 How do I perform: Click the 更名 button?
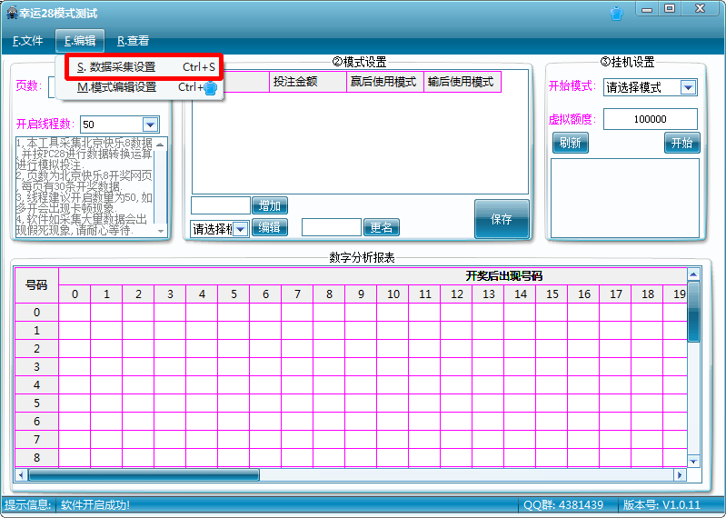point(382,227)
